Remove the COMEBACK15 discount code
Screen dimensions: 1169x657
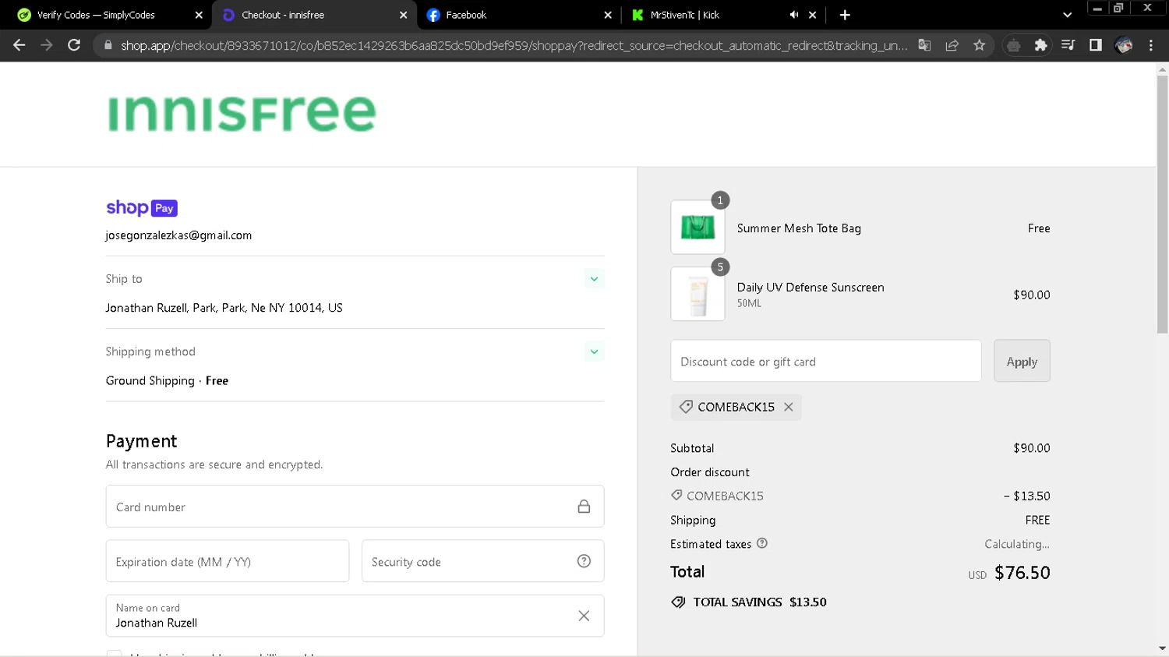[789, 407]
